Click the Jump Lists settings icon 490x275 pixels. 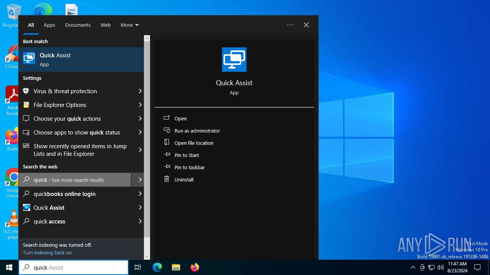26,146
